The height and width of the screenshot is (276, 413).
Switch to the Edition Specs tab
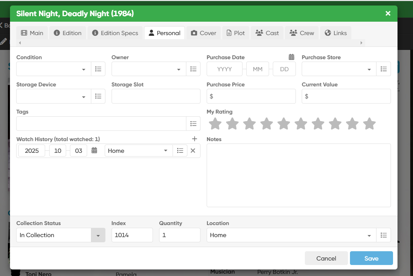coord(115,33)
